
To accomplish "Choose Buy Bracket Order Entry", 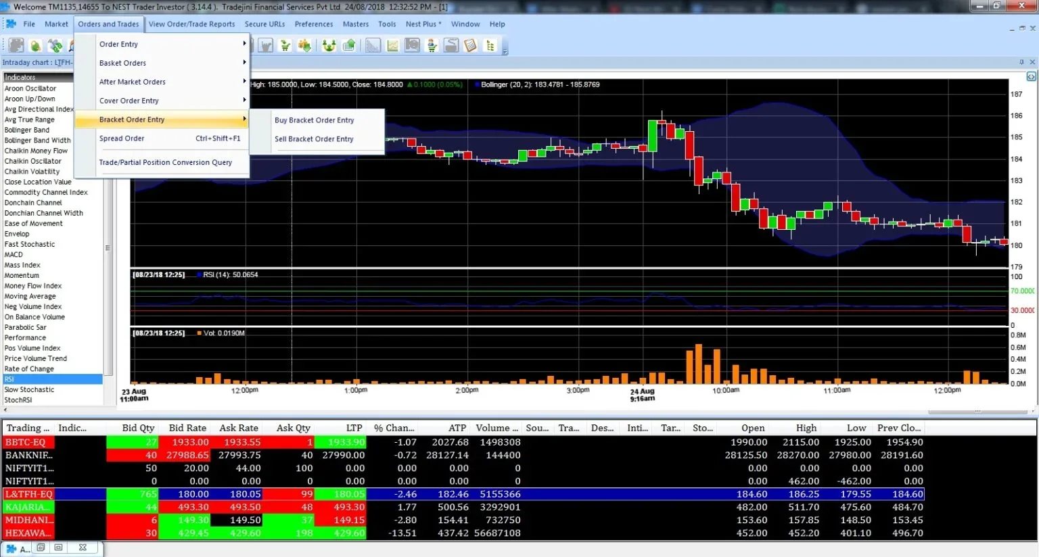I will coord(317,120).
